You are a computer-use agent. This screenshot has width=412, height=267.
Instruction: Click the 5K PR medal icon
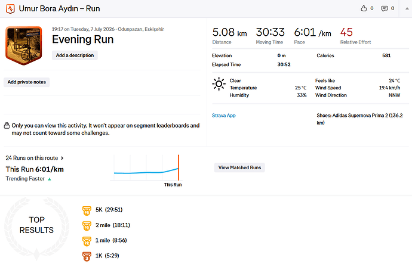87,210
